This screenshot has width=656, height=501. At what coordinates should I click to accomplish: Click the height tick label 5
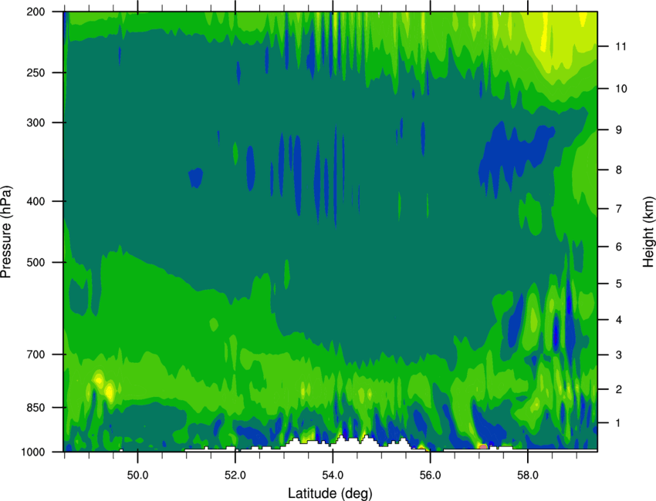[x=619, y=284]
